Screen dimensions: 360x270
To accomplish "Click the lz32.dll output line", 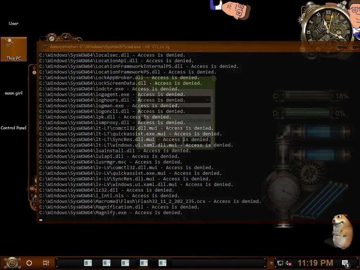I will pyautogui.click(x=107, y=190).
